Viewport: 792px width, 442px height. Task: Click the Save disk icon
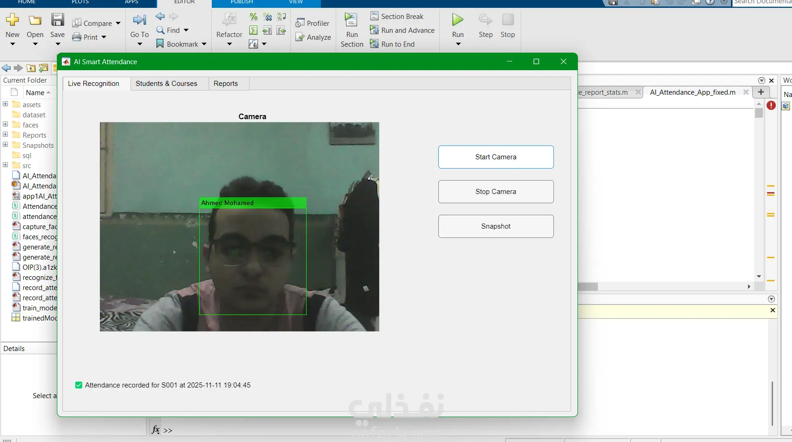(x=57, y=19)
